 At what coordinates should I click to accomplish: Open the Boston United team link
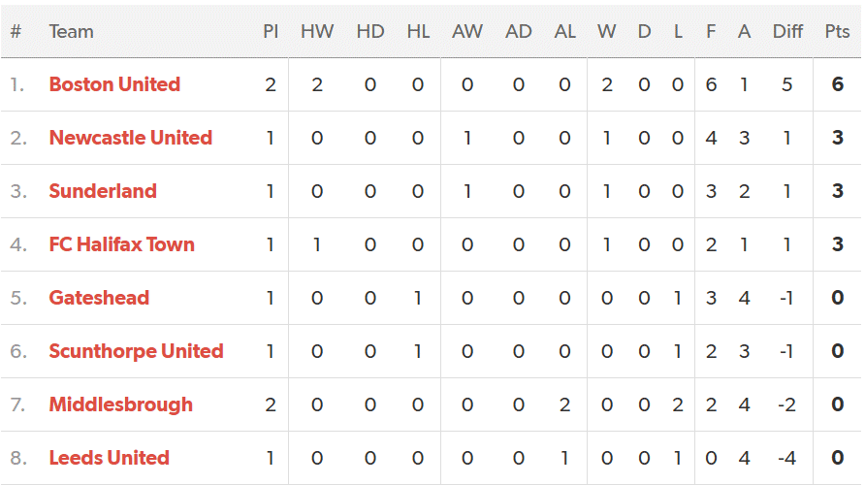click(114, 84)
